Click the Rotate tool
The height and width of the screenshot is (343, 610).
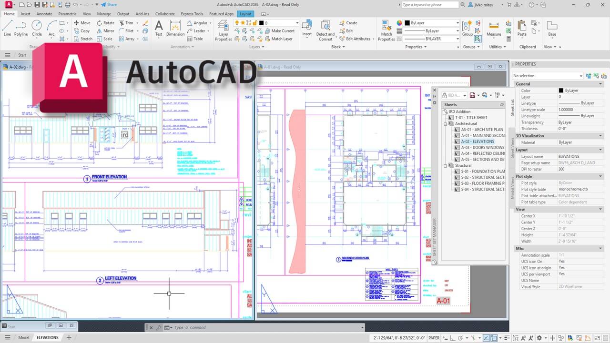coord(105,23)
